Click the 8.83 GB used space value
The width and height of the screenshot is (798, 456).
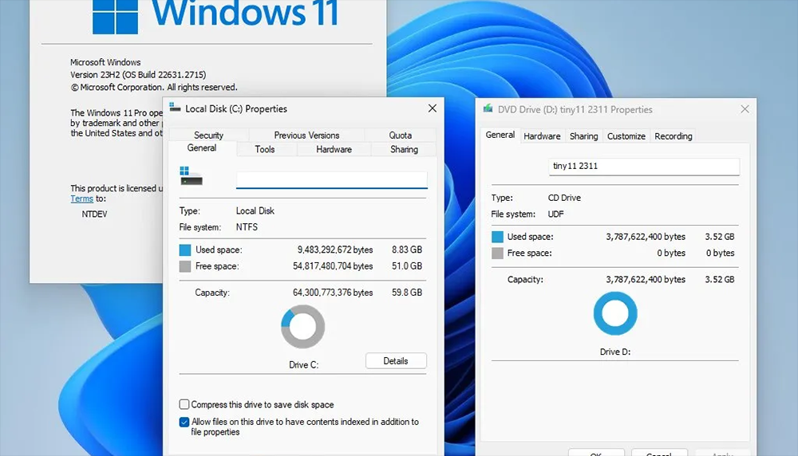pos(407,250)
